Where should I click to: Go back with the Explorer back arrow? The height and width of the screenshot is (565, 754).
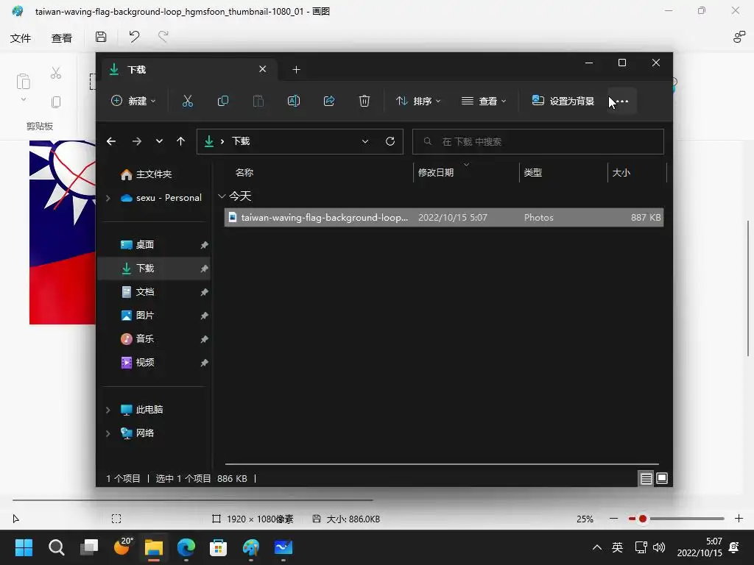click(x=111, y=141)
